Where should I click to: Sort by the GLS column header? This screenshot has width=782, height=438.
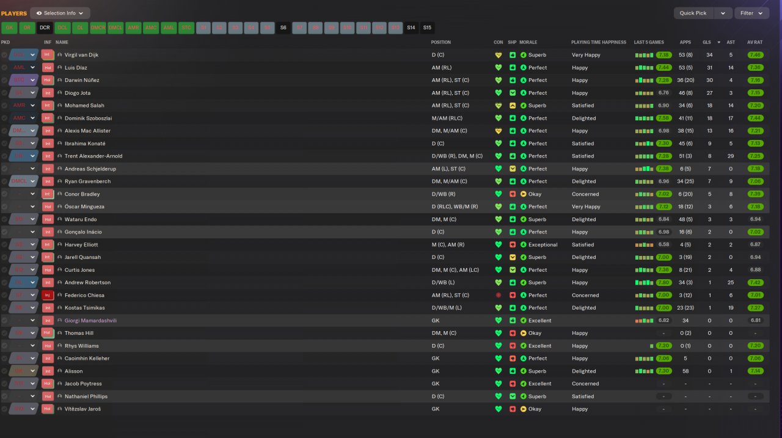706,42
